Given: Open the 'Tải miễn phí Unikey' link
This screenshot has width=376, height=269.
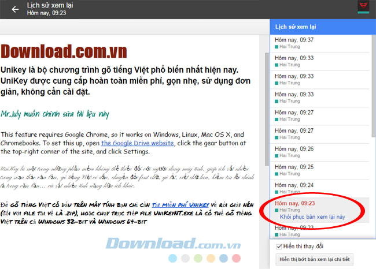Looking at the screenshot, I should coord(180,205).
